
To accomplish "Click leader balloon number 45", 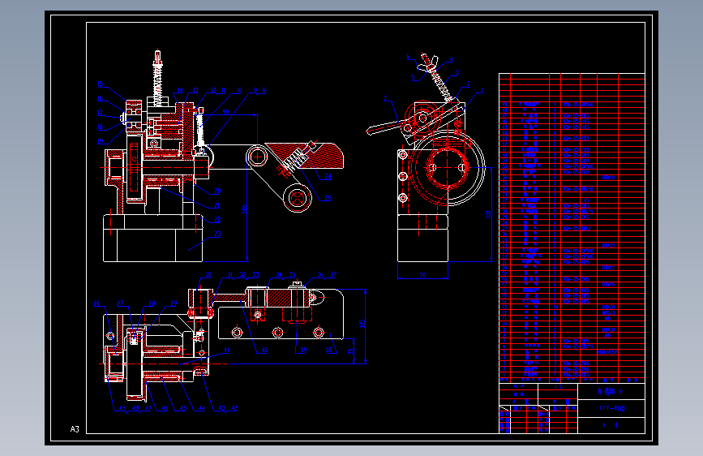I will click(x=183, y=408).
